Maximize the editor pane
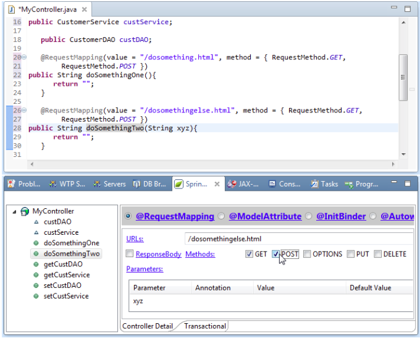This screenshot has height=338, width=420. pos(408,9)
